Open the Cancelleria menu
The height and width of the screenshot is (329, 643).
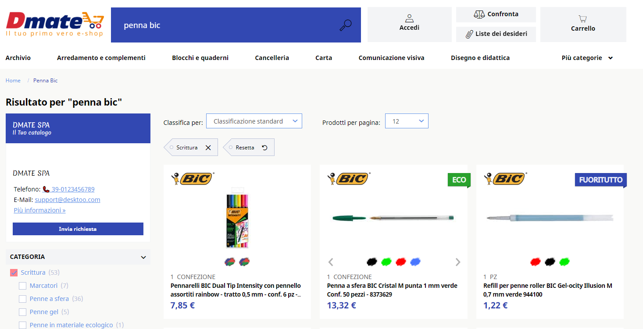pyautogui.click(x=272, y=58)
